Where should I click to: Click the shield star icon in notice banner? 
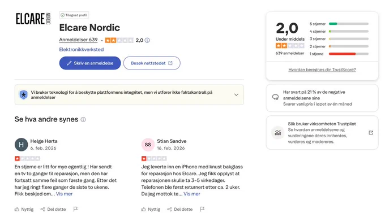pyautogui.click(x=24, y=94)
